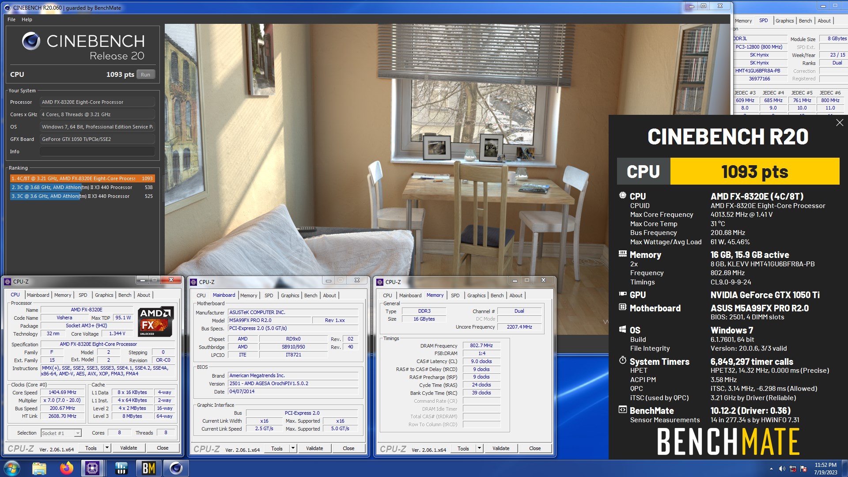The height and width of the screenshot is (477, 848).
Task: Select Memory tab in the background CPU-Z SPD window
Action: coord(743,21)
